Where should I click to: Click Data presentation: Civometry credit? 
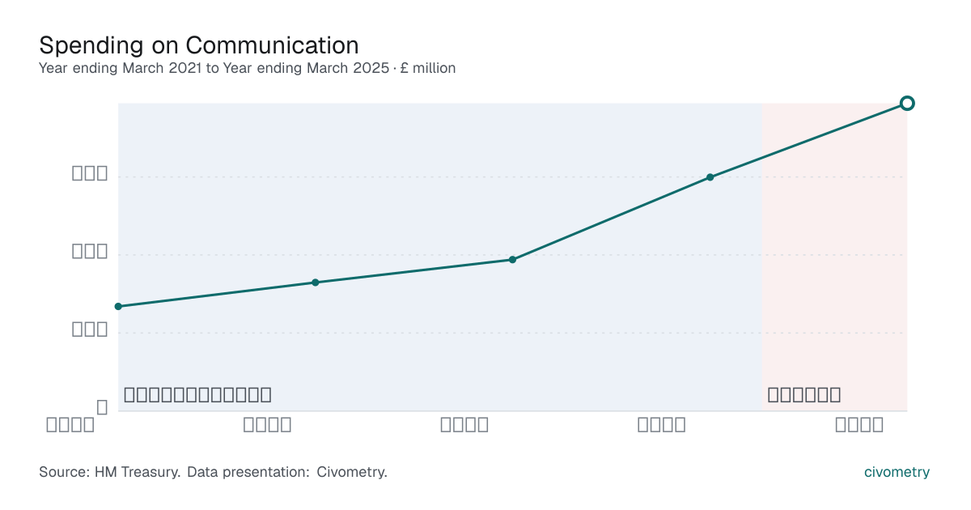click(x=287, y=472)
